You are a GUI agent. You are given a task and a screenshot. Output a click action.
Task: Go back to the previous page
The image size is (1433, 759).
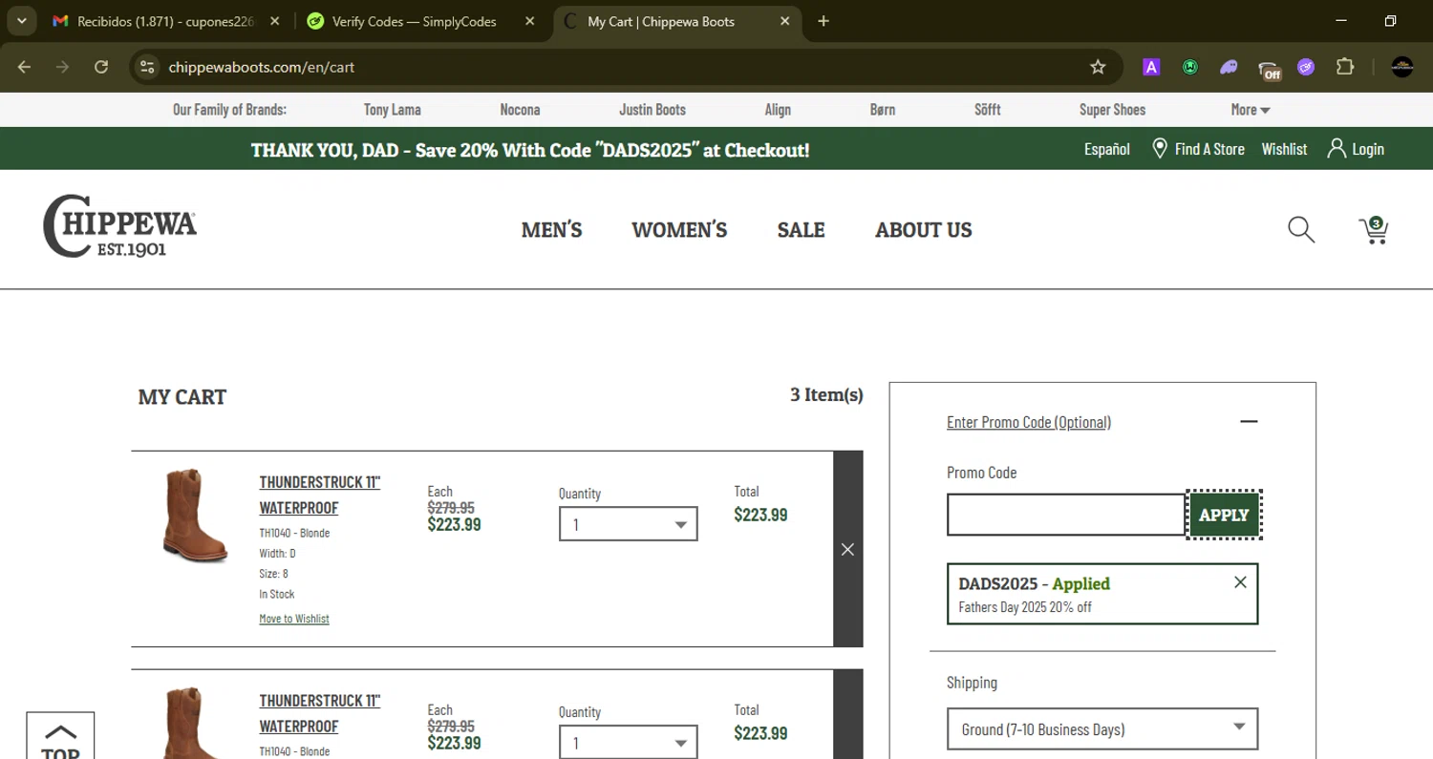pos(25,67)
